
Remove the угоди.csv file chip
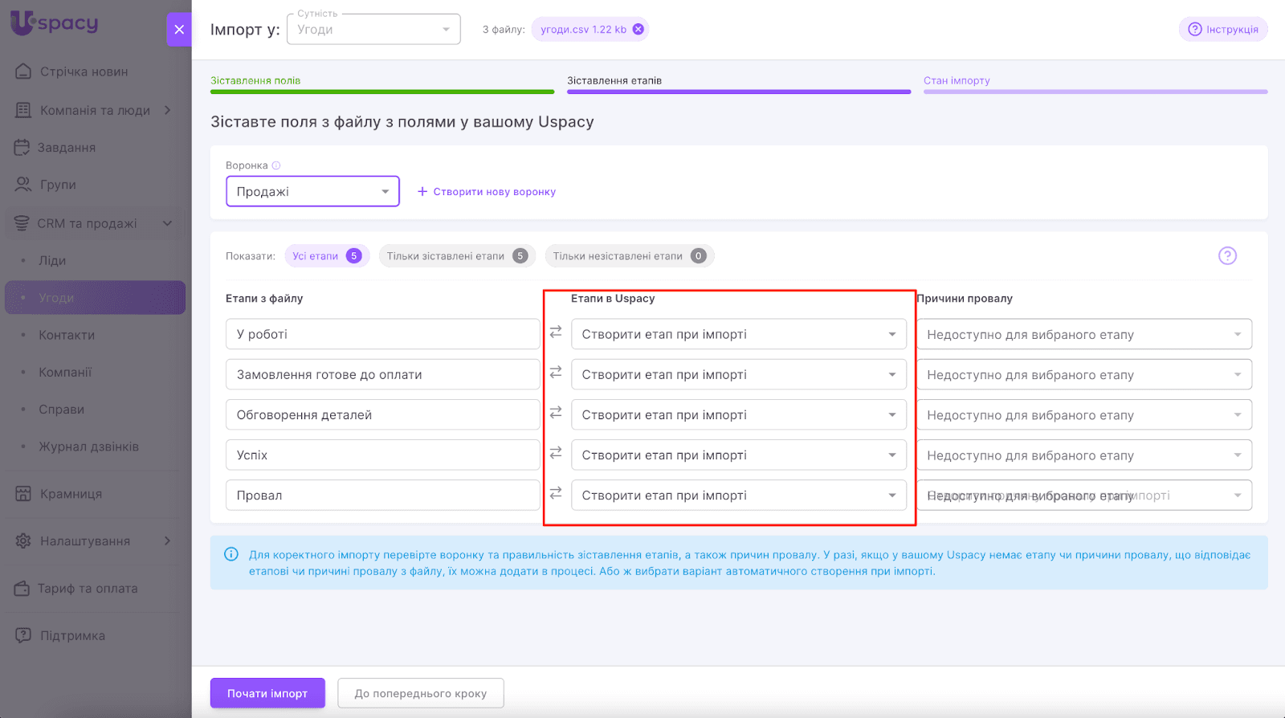[x=638, y=30]
